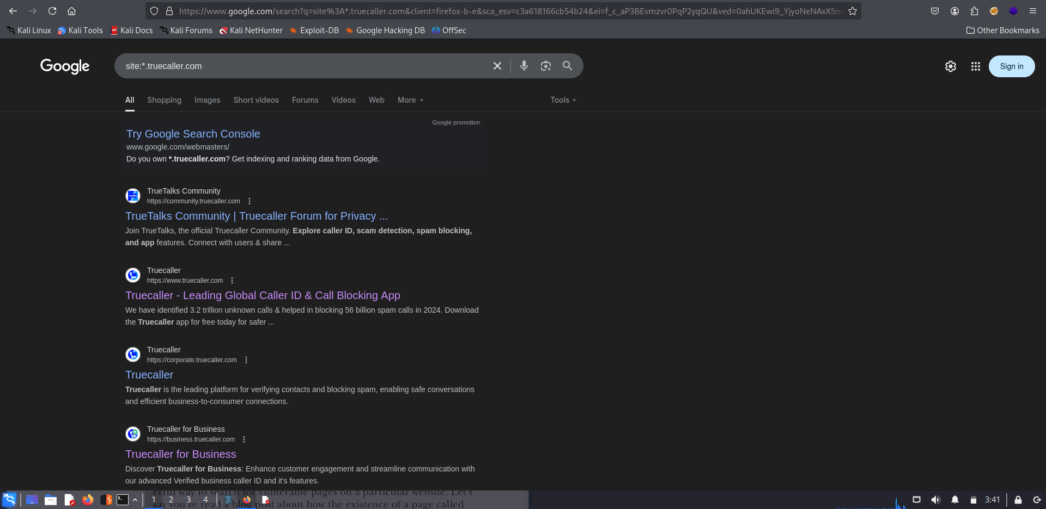Switch to the Images results tab

(x=208, y=100)
